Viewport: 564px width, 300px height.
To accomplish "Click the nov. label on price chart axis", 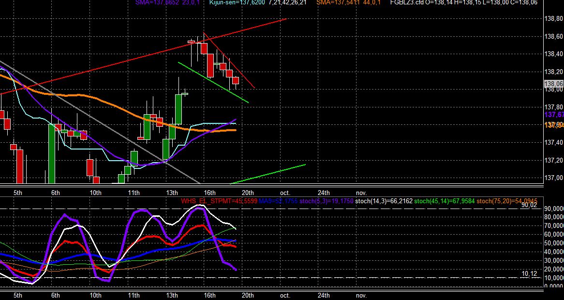I will [361, 193].
